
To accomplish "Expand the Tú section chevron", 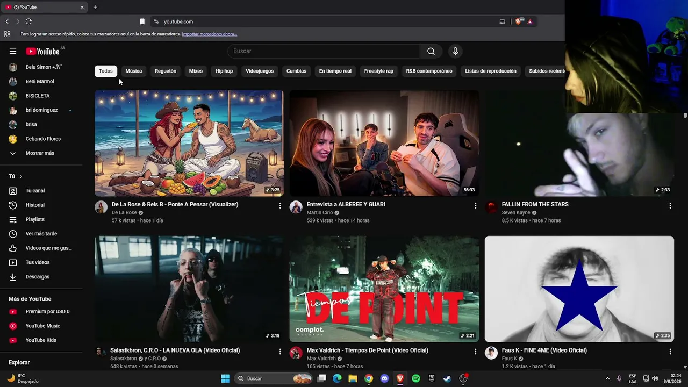I will click(x=21, y=176).
